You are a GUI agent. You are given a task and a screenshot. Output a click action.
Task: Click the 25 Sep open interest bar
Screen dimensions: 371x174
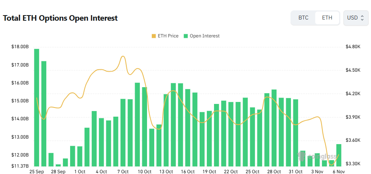pos(37,108)
